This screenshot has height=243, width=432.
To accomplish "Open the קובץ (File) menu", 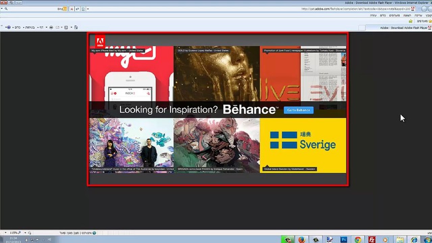I will point(429,16).
